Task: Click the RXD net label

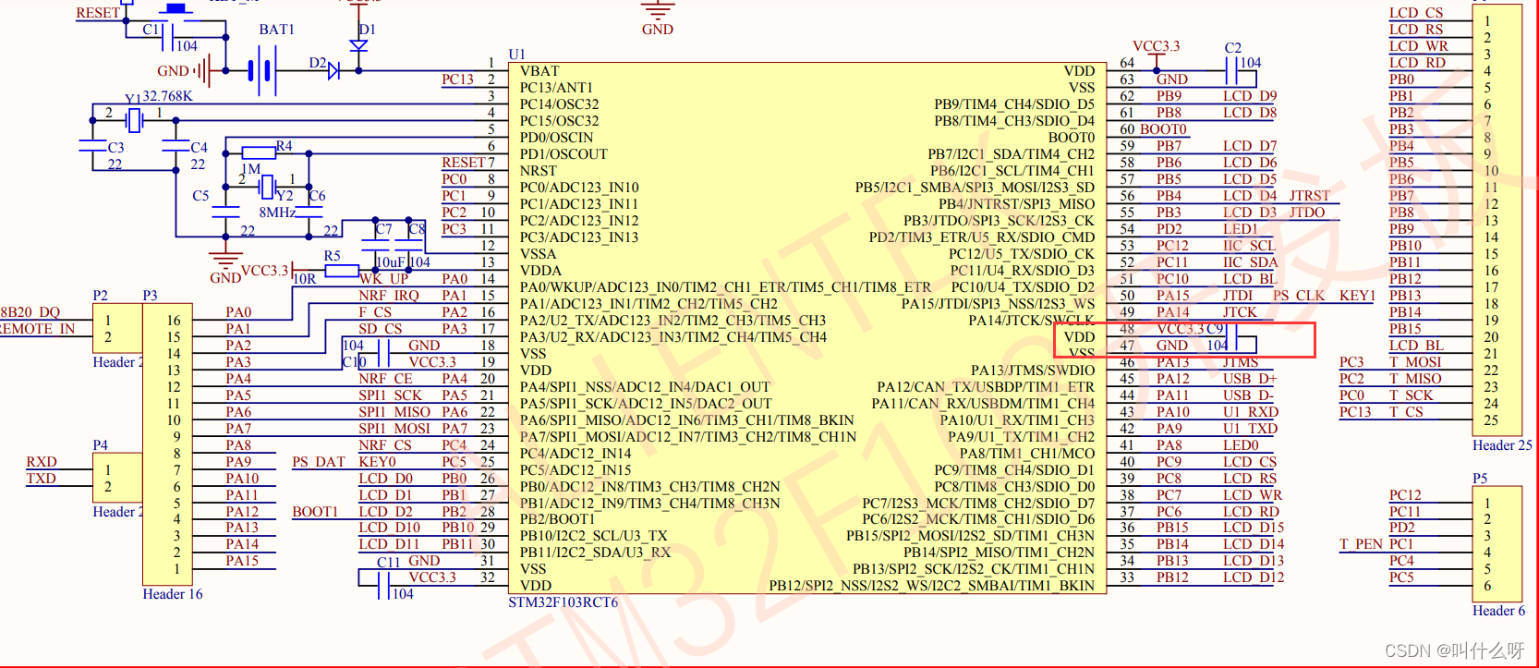Action: (x=42, y=462)
